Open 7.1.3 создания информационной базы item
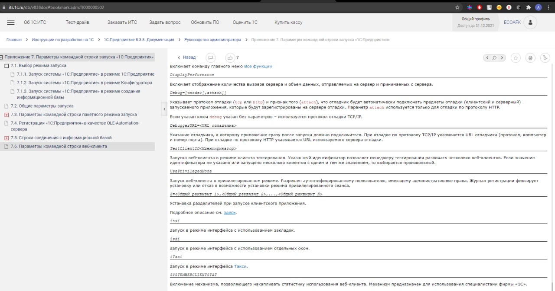 coord(78,94)
